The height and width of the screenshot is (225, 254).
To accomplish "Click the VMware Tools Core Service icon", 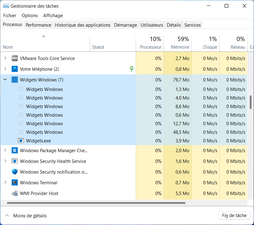I will click(15, 58).
